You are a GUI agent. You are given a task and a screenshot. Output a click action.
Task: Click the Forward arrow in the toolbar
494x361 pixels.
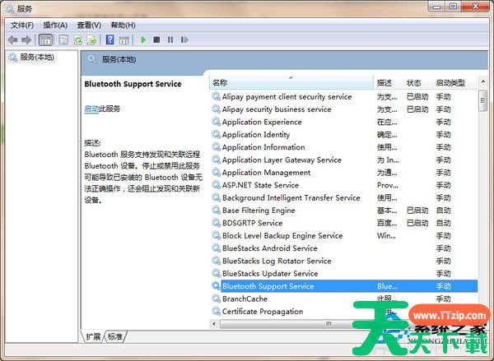pos(26,39)
